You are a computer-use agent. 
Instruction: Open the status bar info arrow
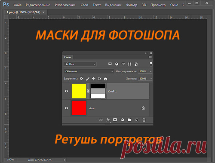[64, 160]
